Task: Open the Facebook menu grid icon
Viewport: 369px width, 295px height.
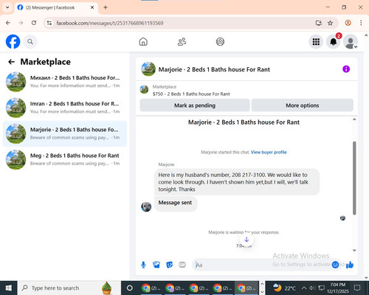Action: click(316, 42)
